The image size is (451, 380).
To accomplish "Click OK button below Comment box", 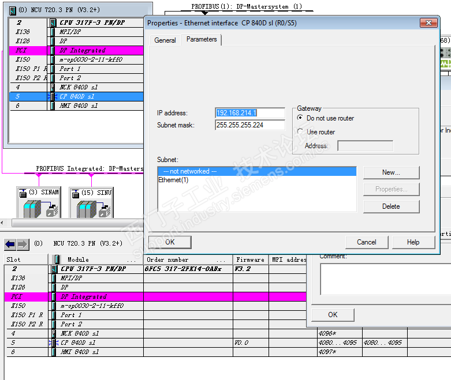I will tap(333, 315).
